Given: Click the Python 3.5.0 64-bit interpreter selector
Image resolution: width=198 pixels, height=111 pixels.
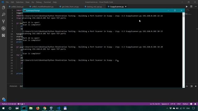Looking at the screenshot, I should (9, 104).
